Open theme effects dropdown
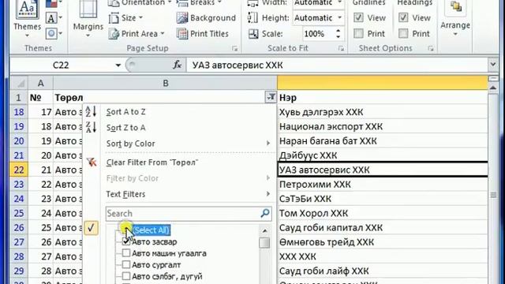Image resolution: width=505 pixels, height=284 pixels. [x=54, y=33]
